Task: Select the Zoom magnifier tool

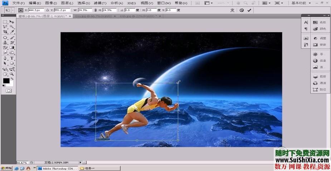Action: [12, 74]
